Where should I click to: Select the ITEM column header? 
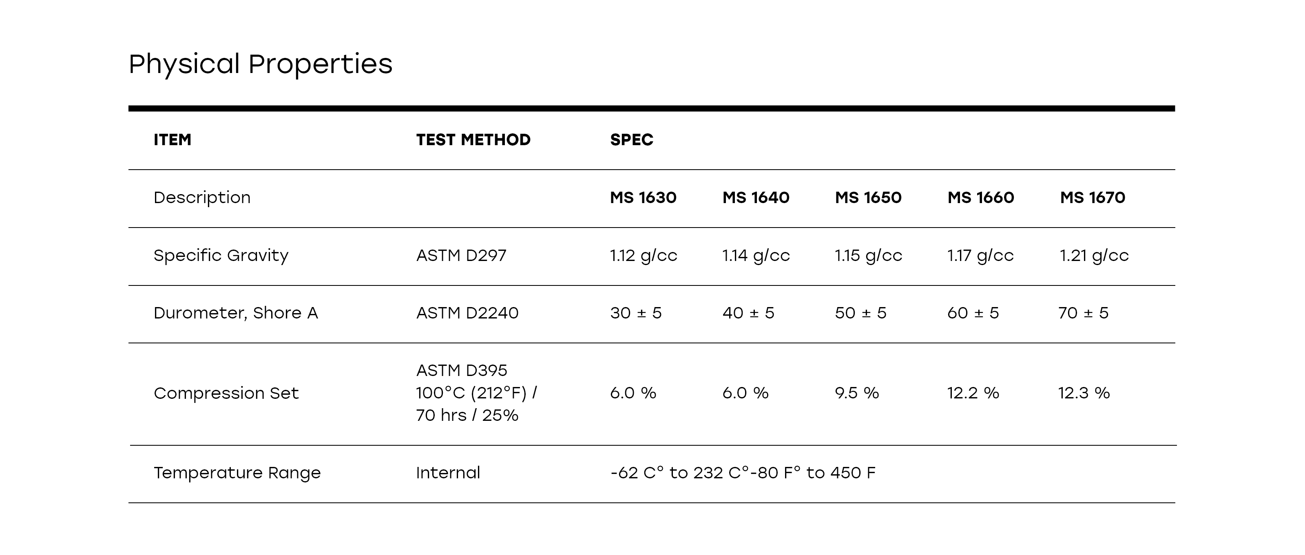[172, 140]
